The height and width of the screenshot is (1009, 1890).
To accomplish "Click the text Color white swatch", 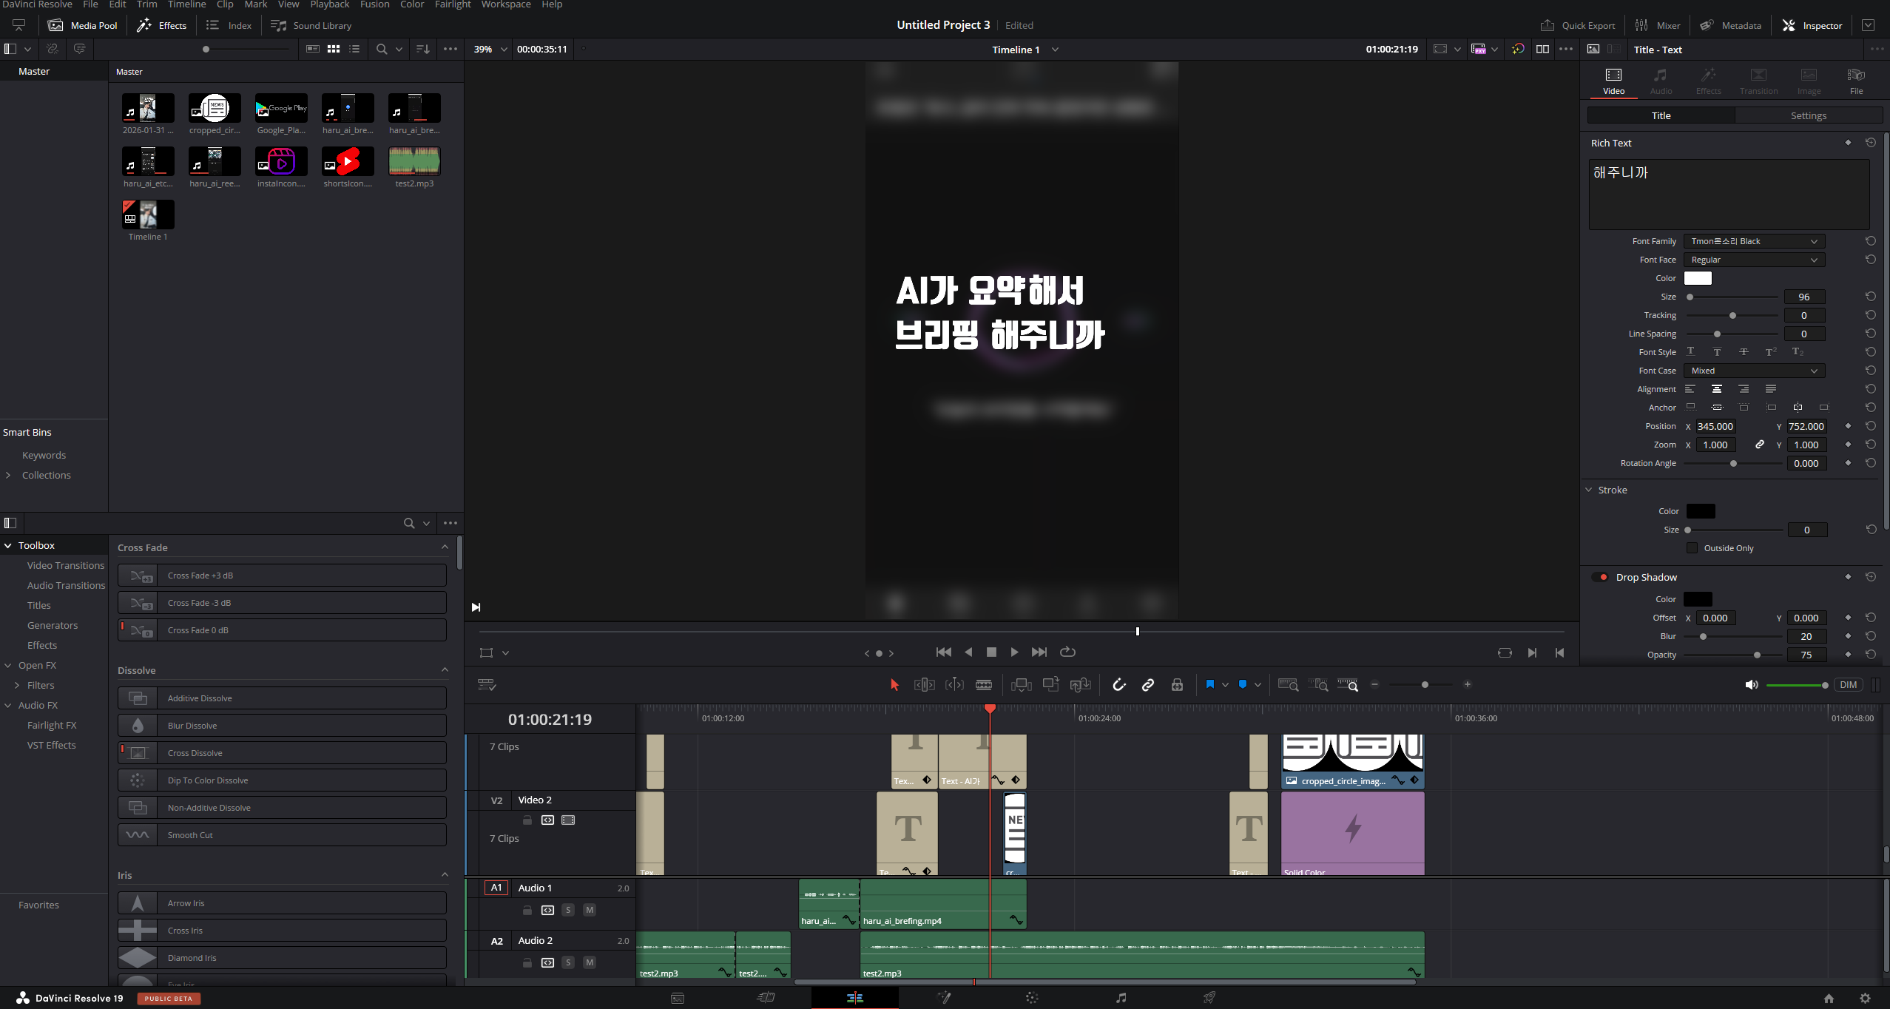I will click(x=1698, y=278).
